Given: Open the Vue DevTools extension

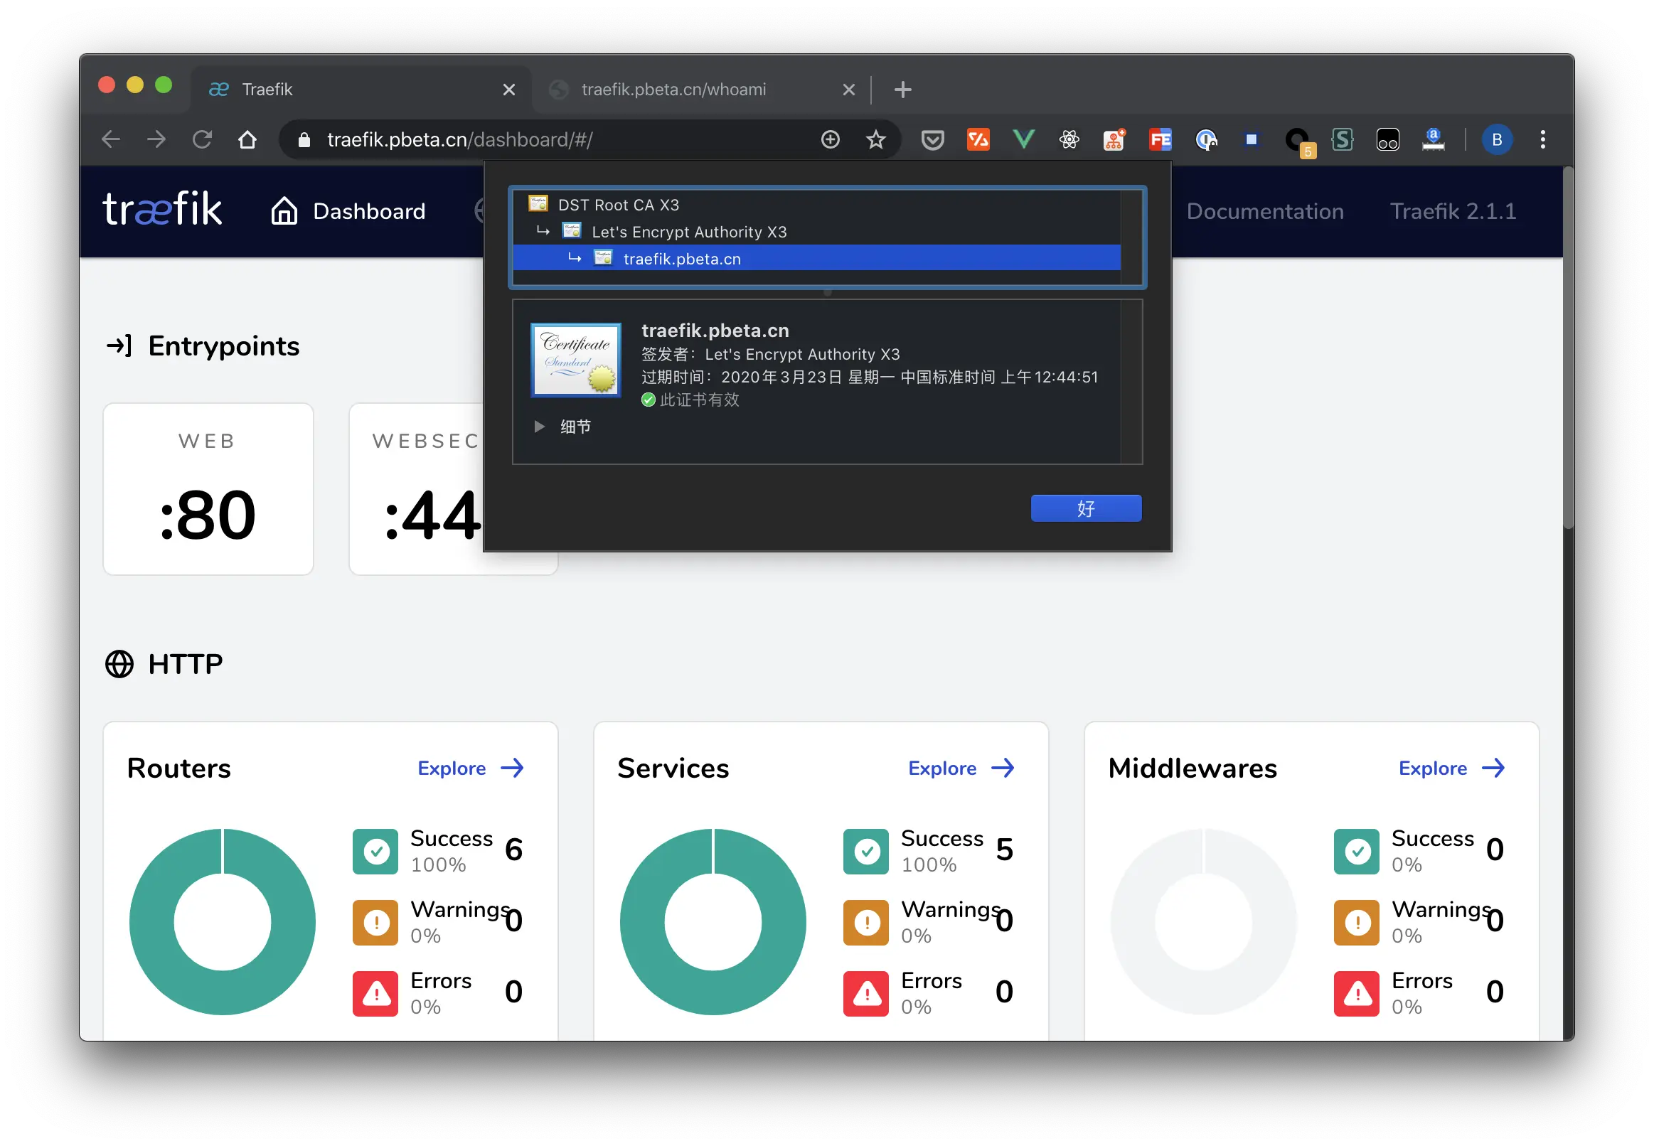Looking at the screenshot, I should pos(1023,139).
